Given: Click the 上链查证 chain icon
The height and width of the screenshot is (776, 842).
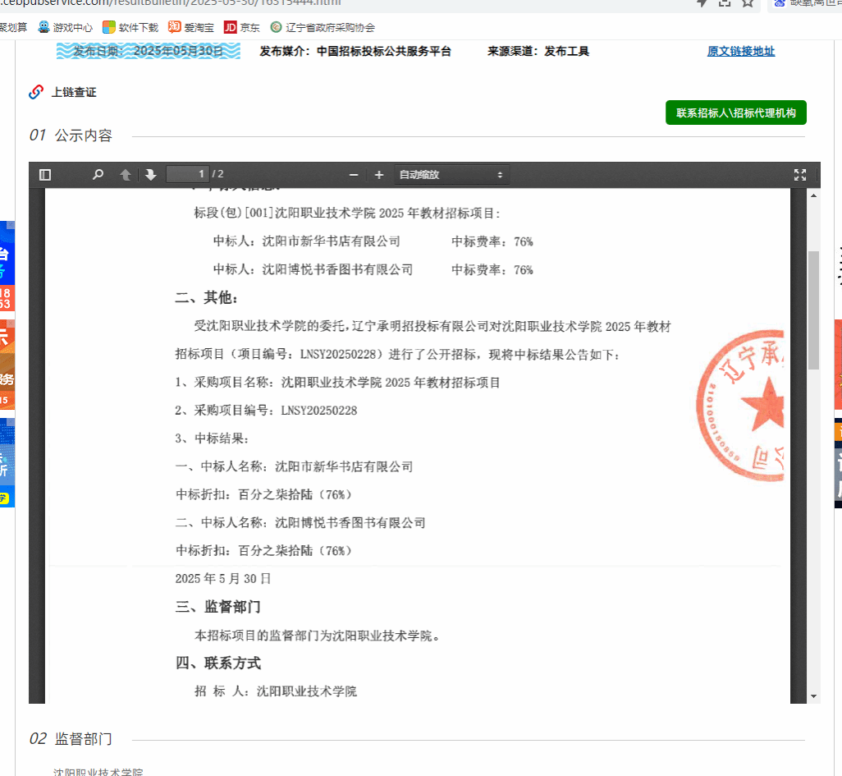Looking at the screenshot, I should tap(36, 92).
